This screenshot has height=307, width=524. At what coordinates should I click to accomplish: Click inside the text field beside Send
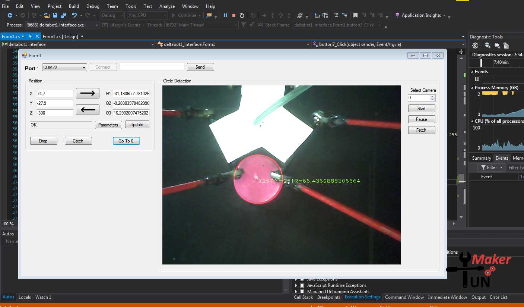(152, 67)
